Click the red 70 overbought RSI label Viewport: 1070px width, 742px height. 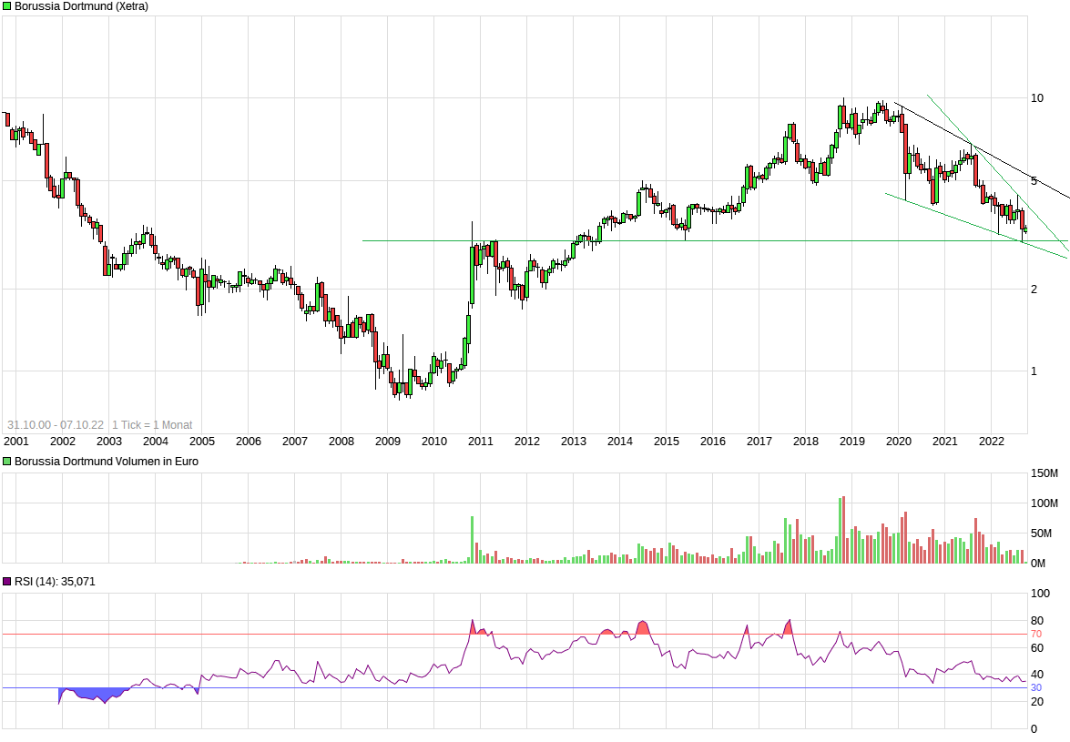(1035, 634)
